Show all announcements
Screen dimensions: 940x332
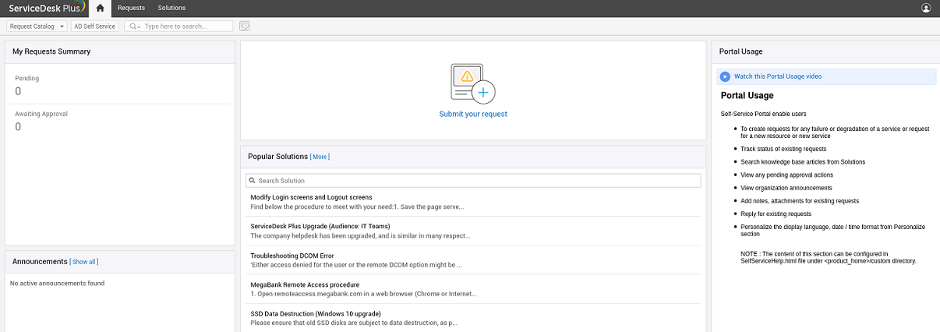pyautogui.click(x=83, y=262)
